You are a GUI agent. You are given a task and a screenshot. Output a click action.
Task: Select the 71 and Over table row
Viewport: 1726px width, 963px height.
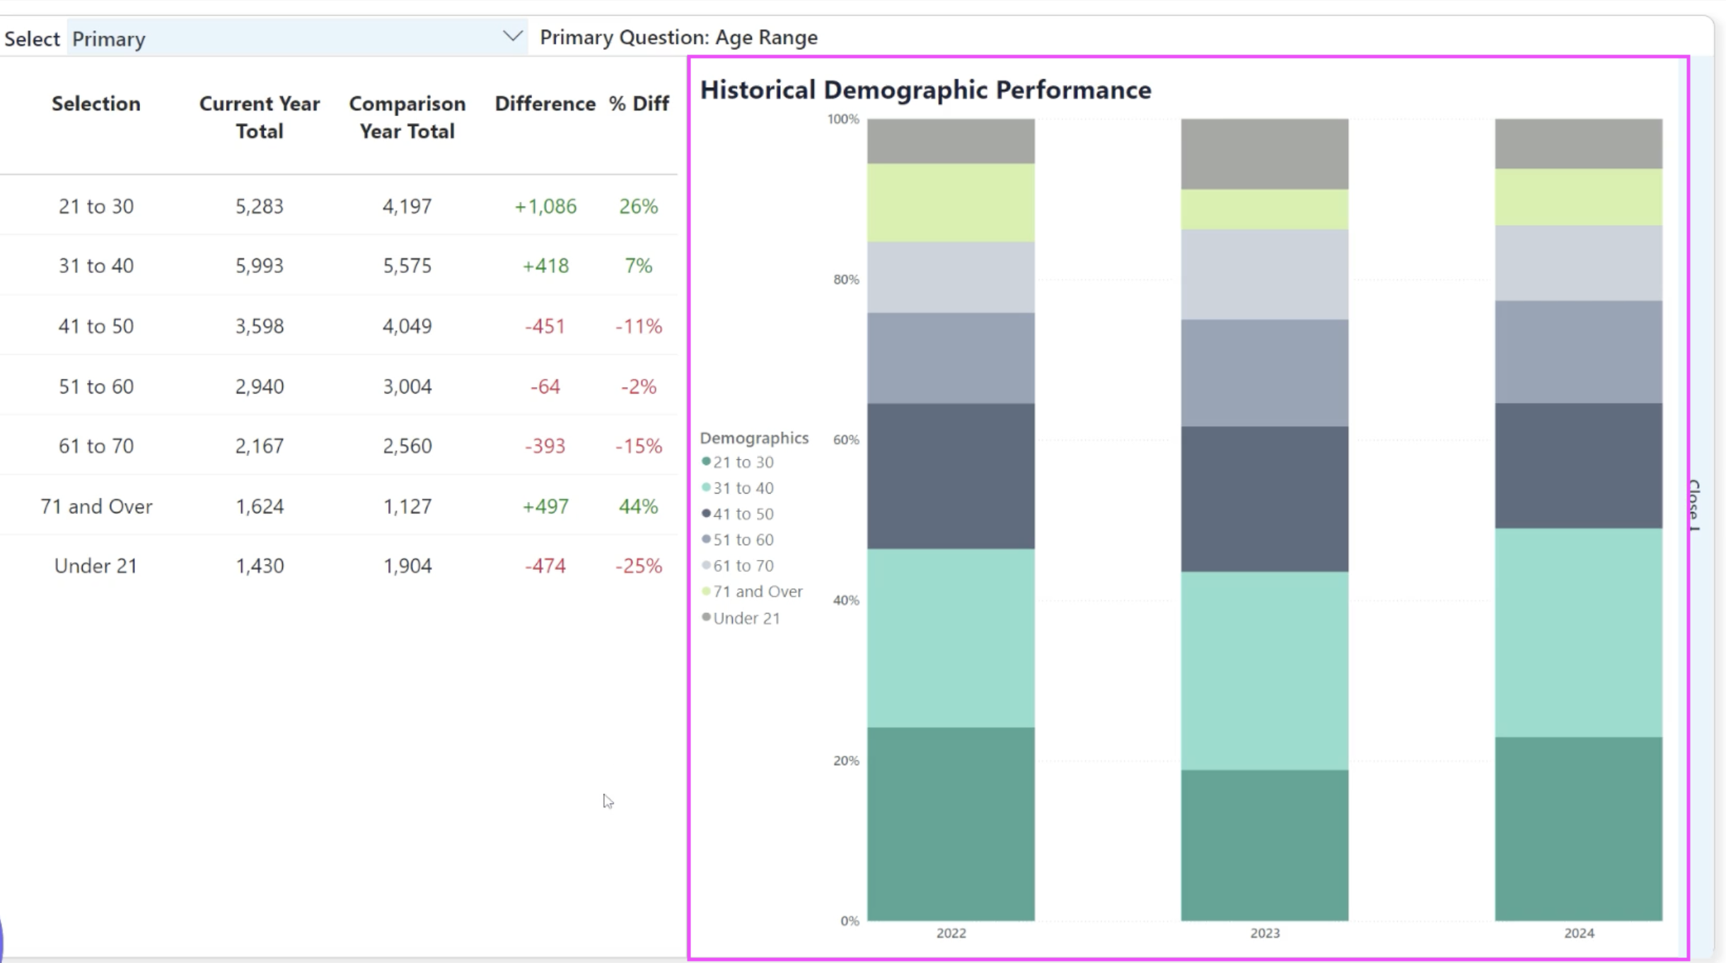(96, 506)
